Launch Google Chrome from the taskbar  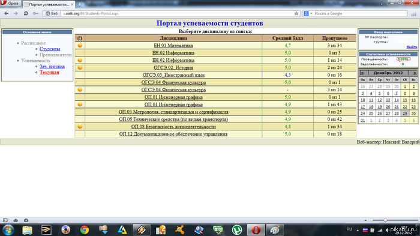pos(85,230)
